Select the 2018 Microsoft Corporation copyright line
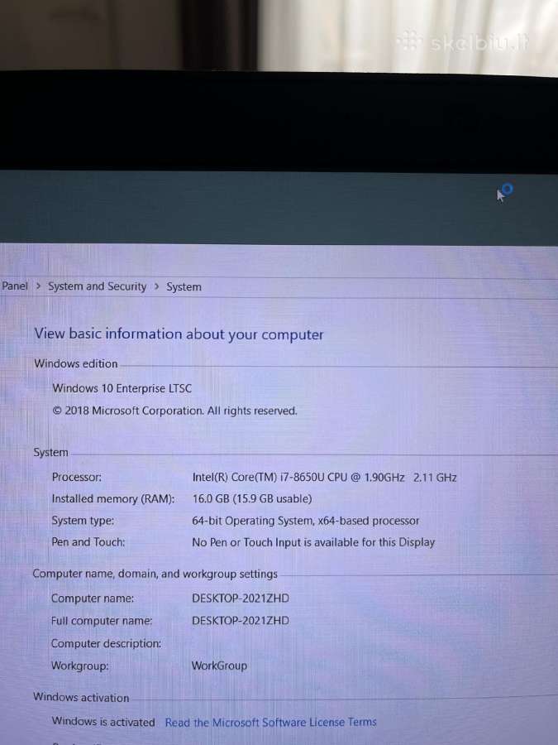 [174, 411]
